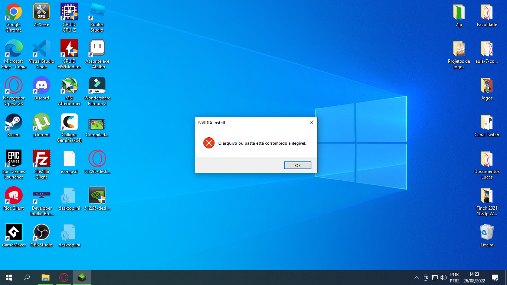
Task: Select the Jogos folder
Action: [x=487, y=89]
